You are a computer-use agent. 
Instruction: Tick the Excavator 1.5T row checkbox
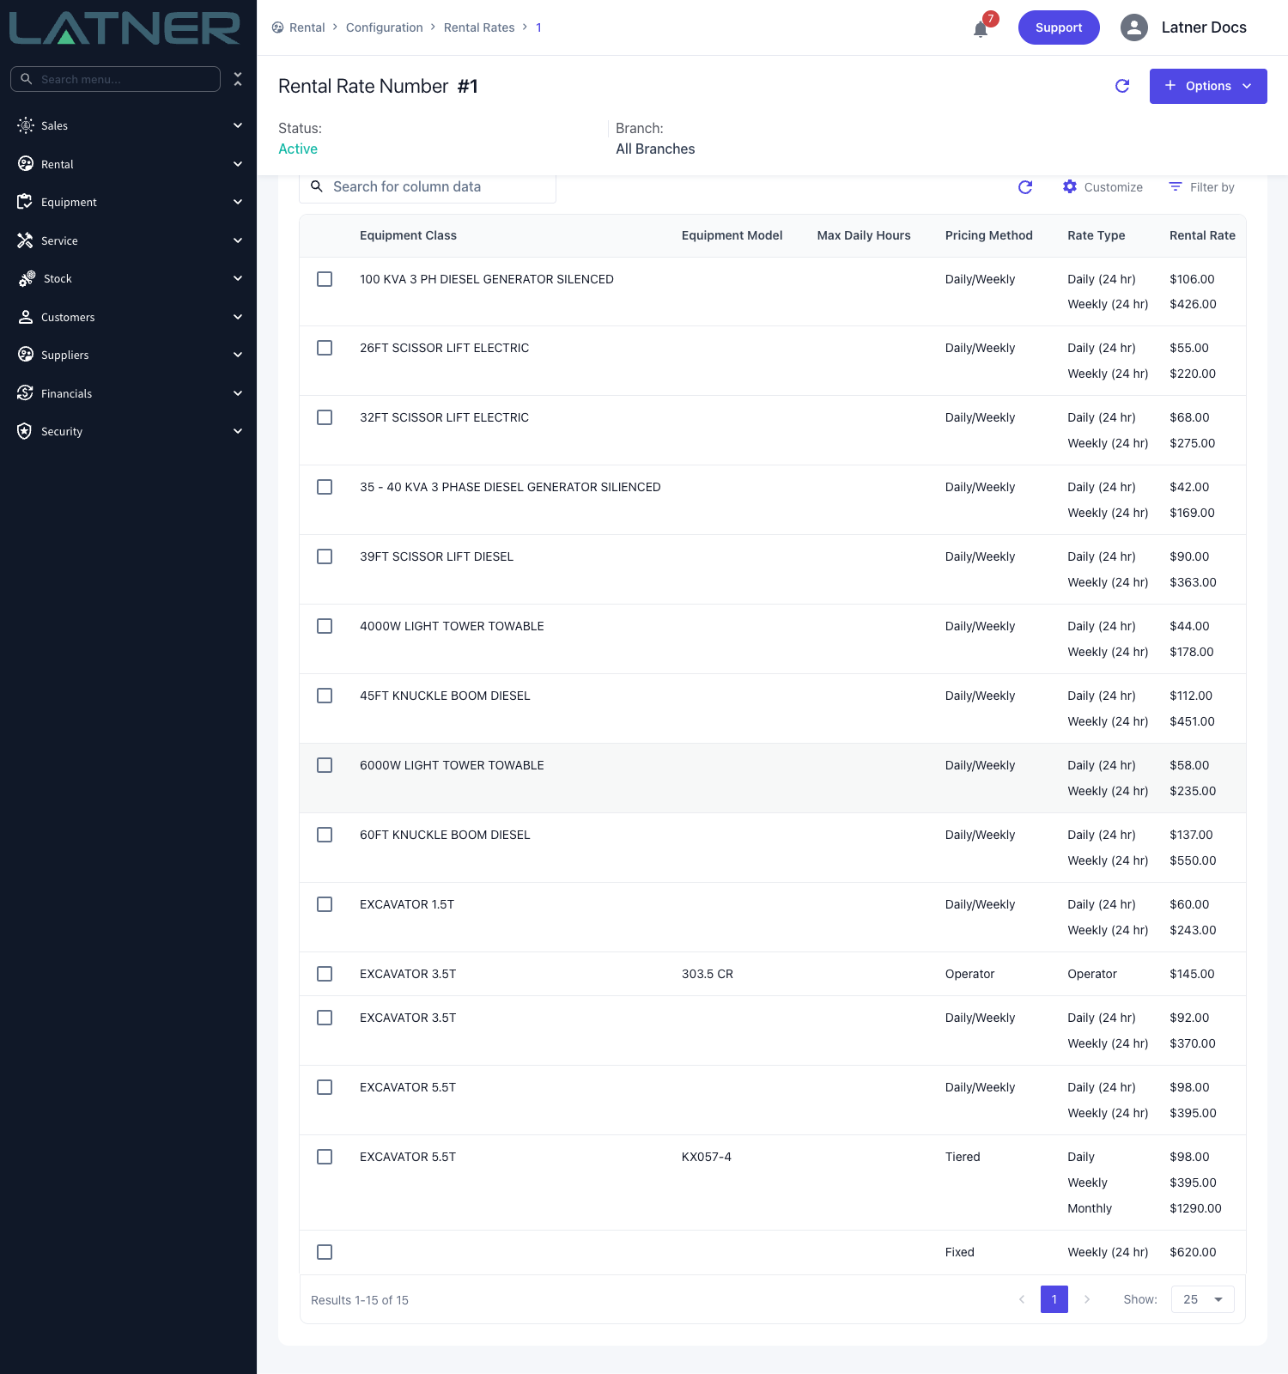tap(325, 904)
